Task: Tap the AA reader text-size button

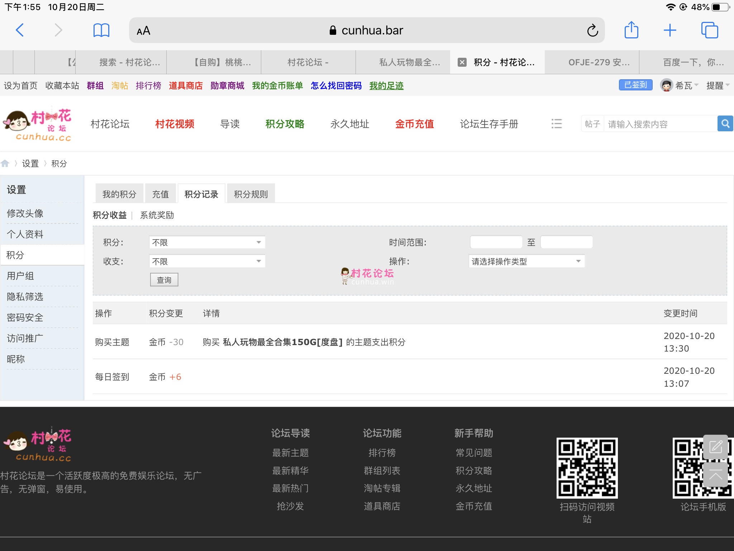Action: [143, 31]
